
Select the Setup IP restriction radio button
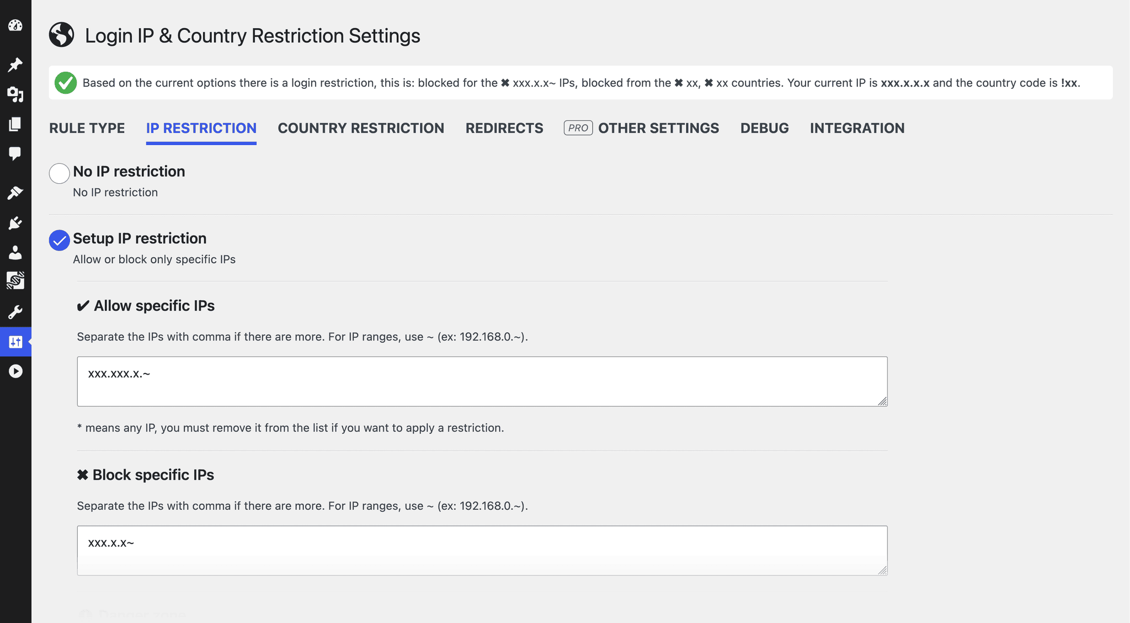coord(59,240)
